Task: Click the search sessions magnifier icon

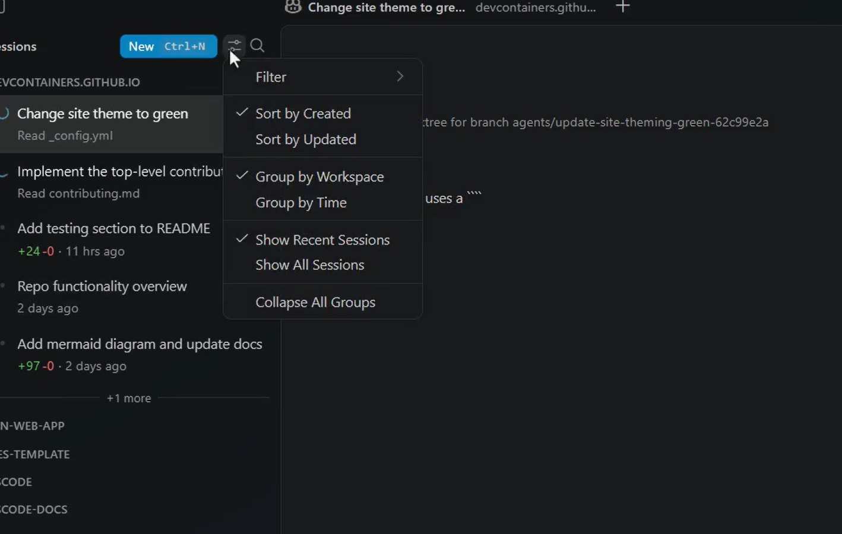Action: (257, 46)
